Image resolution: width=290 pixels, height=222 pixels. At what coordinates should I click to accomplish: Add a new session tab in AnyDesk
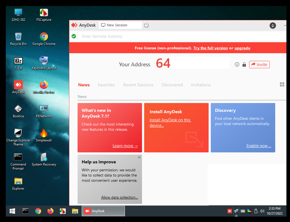146,26
